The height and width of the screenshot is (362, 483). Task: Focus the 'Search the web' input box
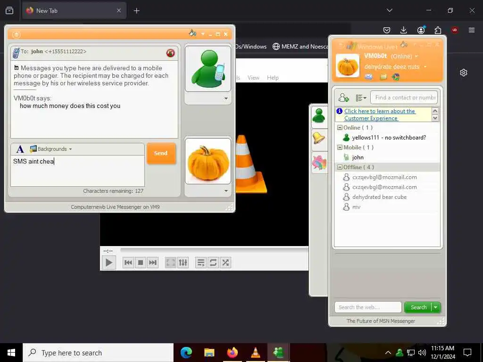coord(368,307)
